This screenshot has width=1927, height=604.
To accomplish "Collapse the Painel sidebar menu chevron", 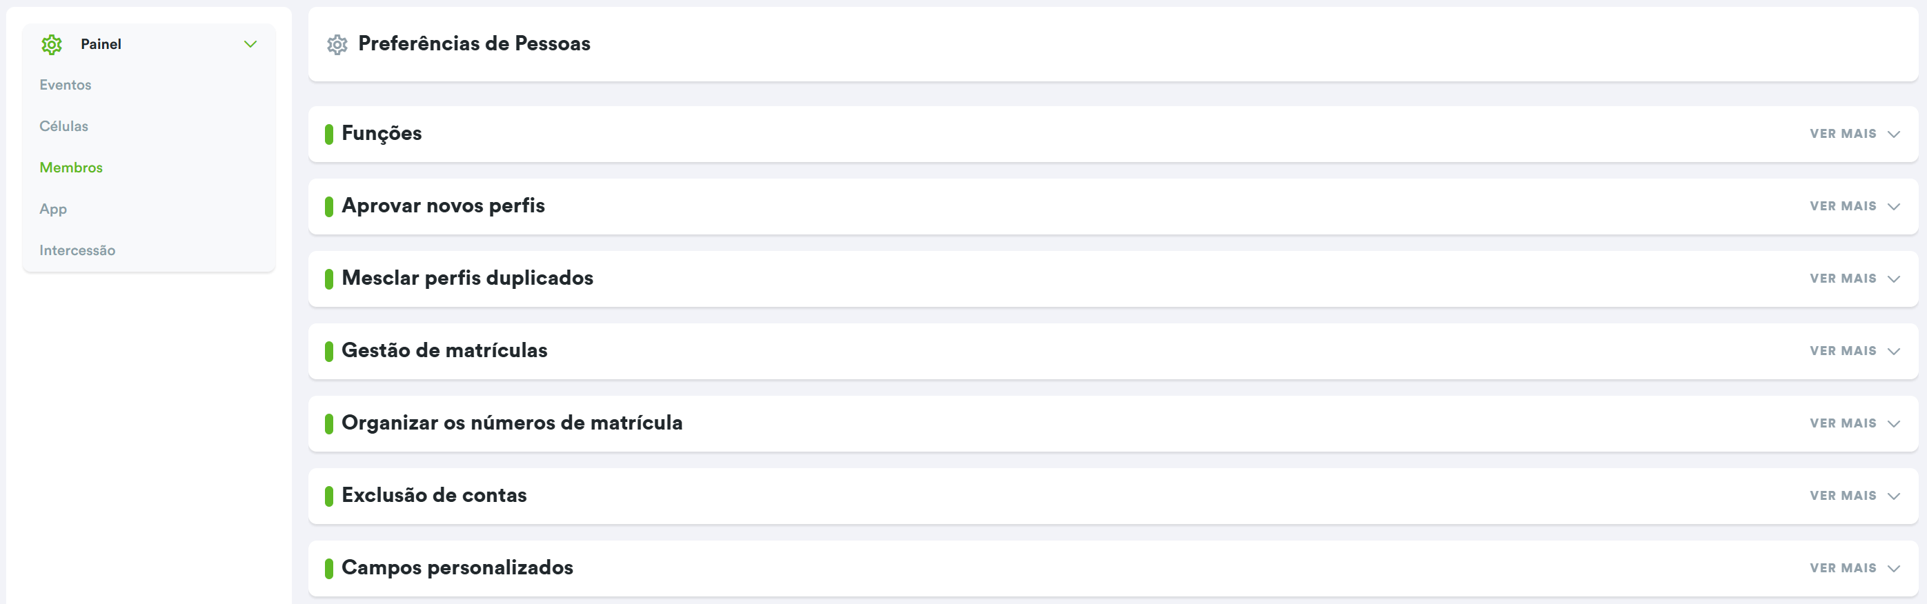I will (x=250, y=45).
